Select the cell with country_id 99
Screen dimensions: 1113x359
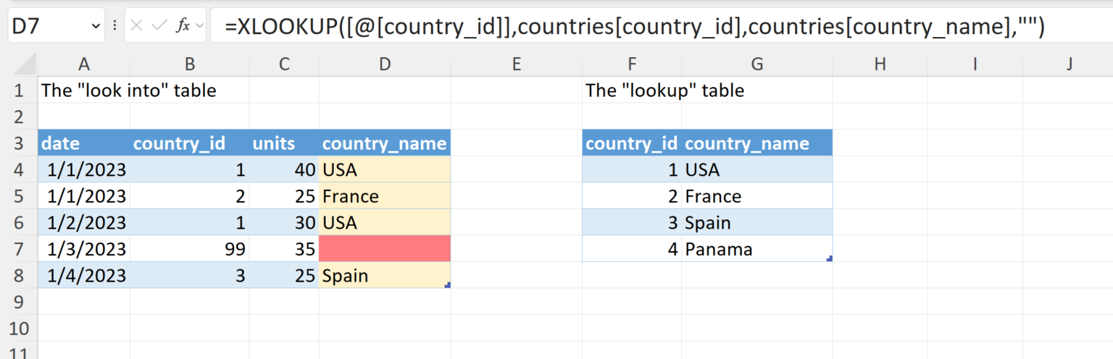point(189,250)
